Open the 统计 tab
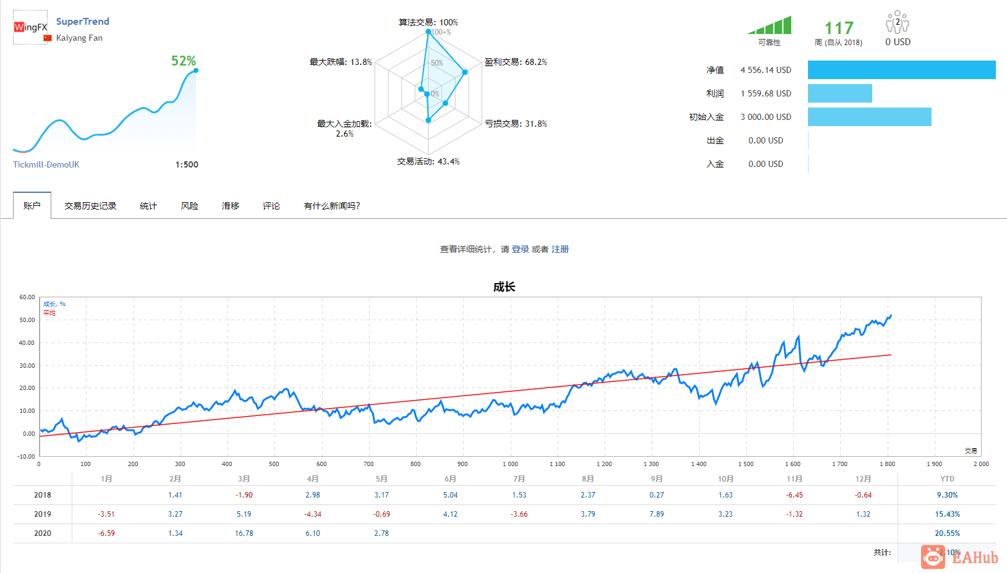Screen dimensions: 1007x573 pos(148,206)
